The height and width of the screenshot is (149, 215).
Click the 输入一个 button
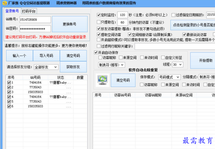19,56
